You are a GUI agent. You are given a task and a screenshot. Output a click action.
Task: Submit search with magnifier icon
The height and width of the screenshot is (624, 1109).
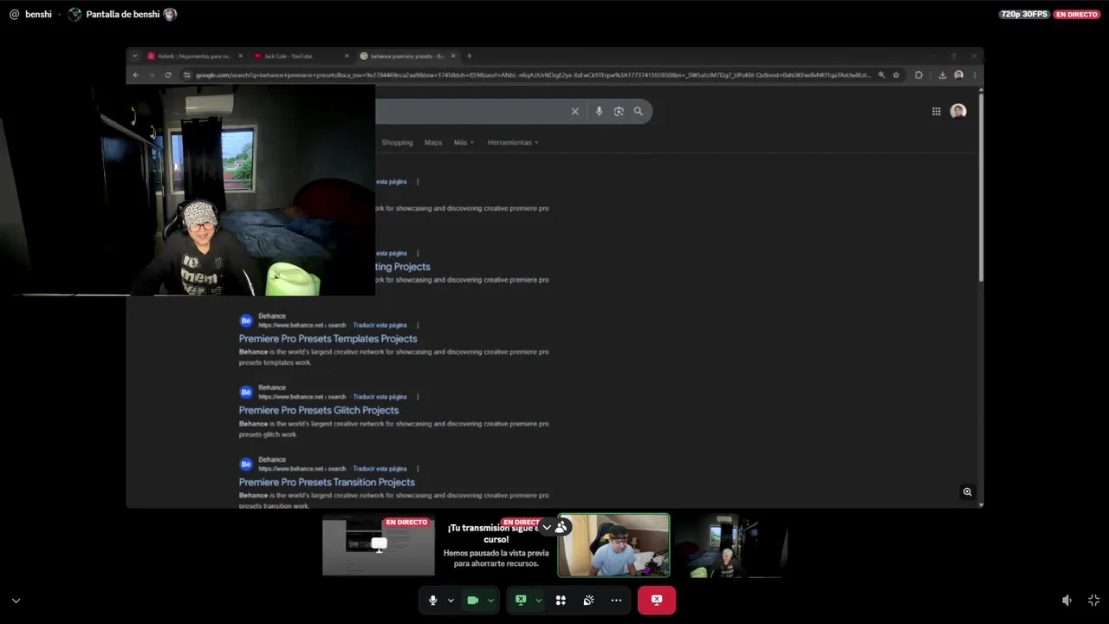pos(639,111)
